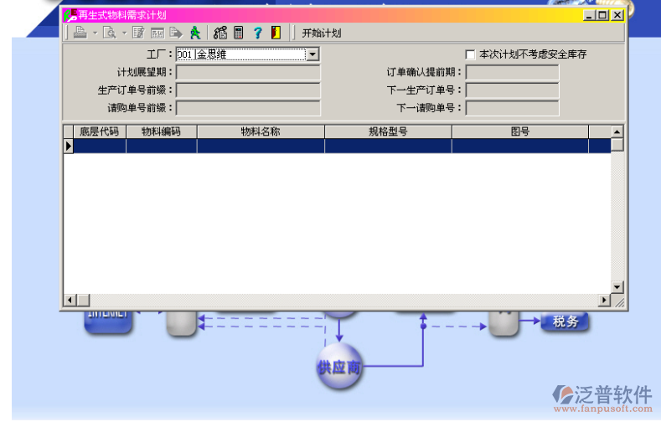Click the 下一生产订单号 input field

pos(512,90)
